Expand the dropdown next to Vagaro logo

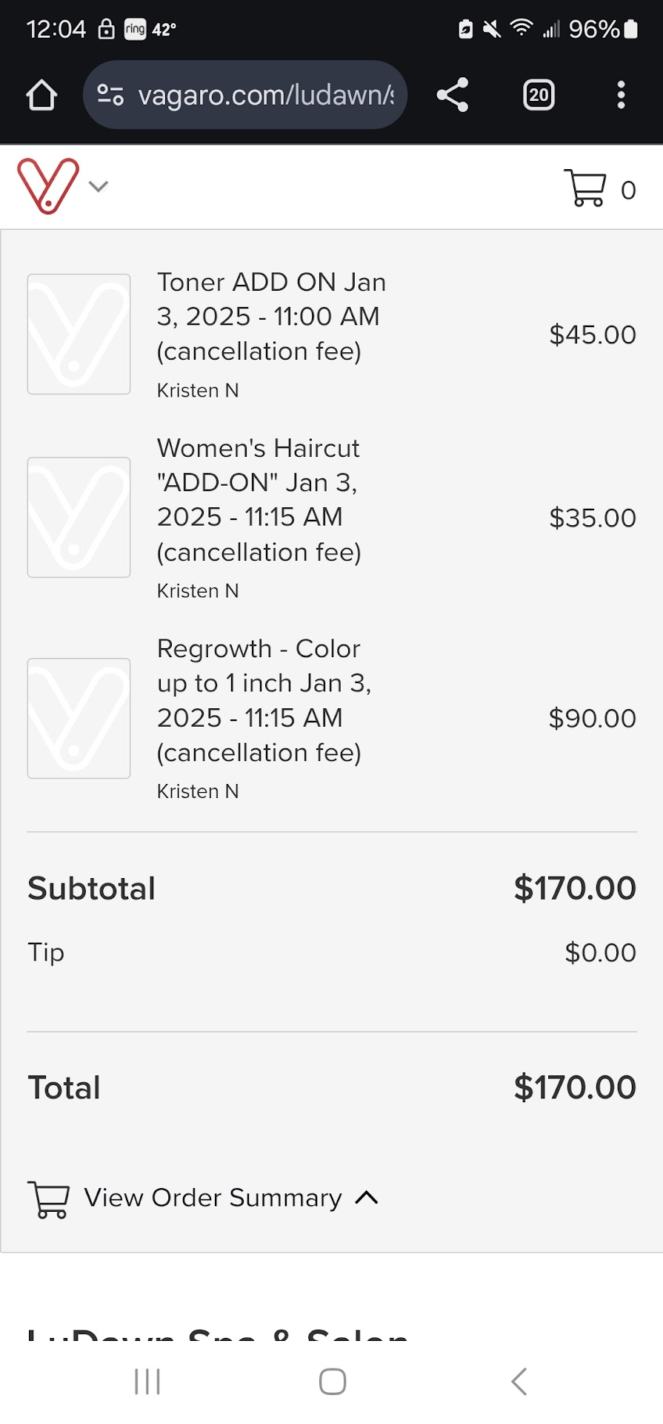99,186
